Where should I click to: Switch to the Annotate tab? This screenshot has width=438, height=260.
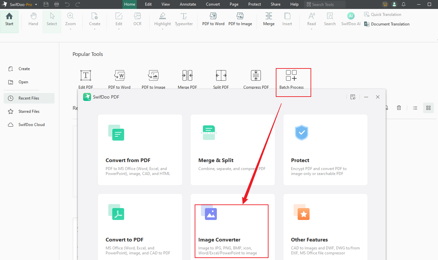(188, 4)
